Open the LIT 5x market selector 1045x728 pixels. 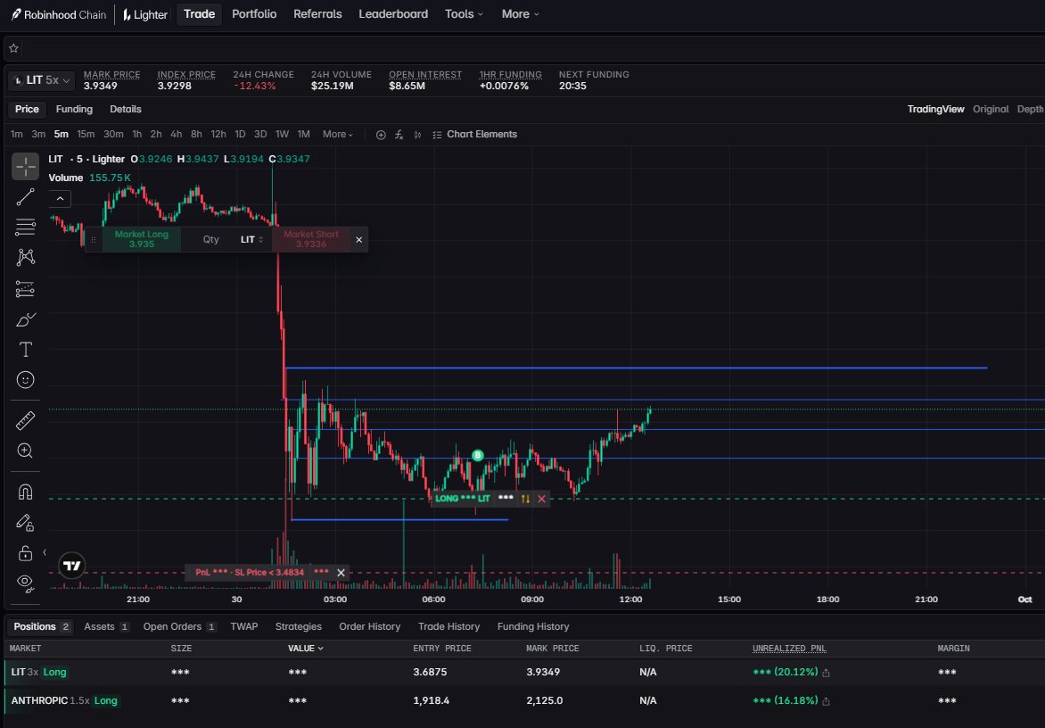point(41,80)
